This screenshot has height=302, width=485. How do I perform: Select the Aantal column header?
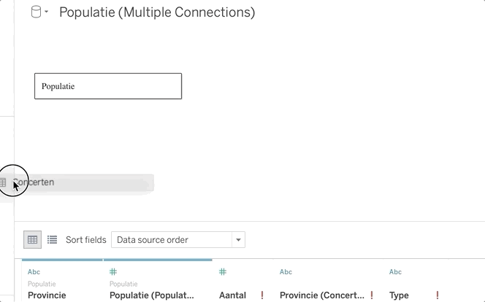coord(232,295)
